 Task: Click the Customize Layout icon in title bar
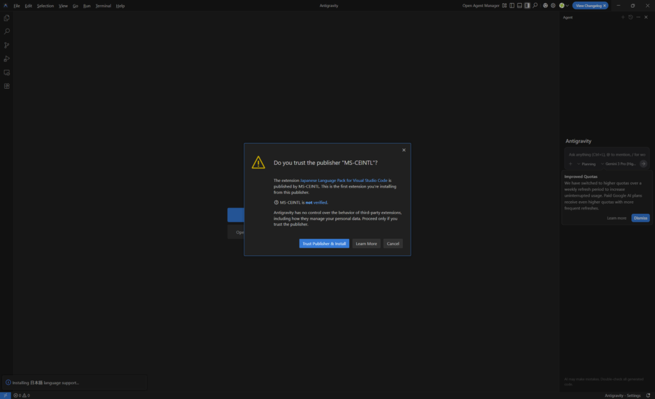point(505,6)
